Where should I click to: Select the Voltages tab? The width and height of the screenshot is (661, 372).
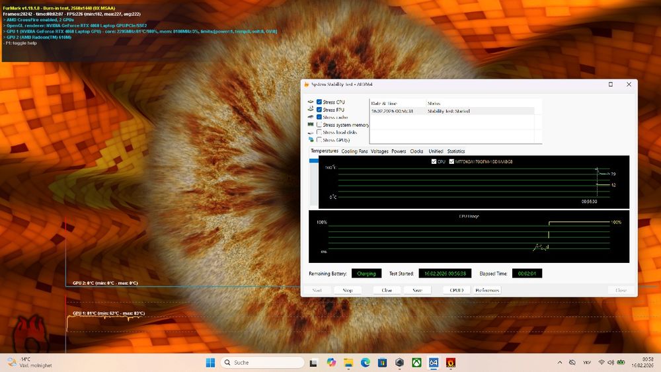click(379, 151)
